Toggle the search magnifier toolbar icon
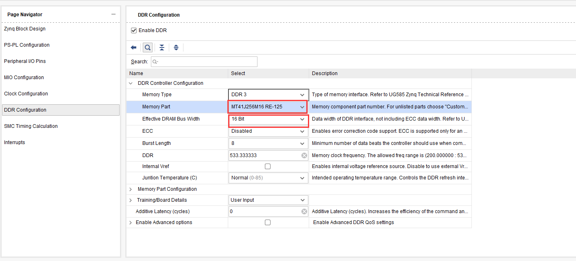The height and width of the screenshot is (261, 576). 147,47
